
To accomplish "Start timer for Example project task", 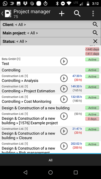I will pyautogui.click(x=64, y=116).
